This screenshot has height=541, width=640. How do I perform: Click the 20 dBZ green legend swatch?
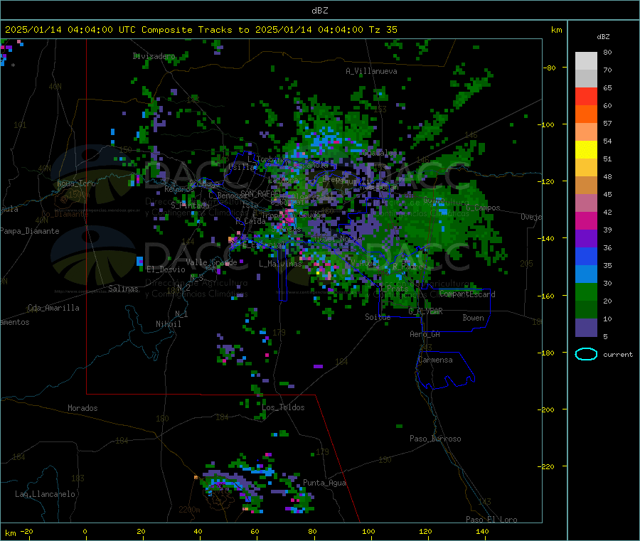click(586, 291)
